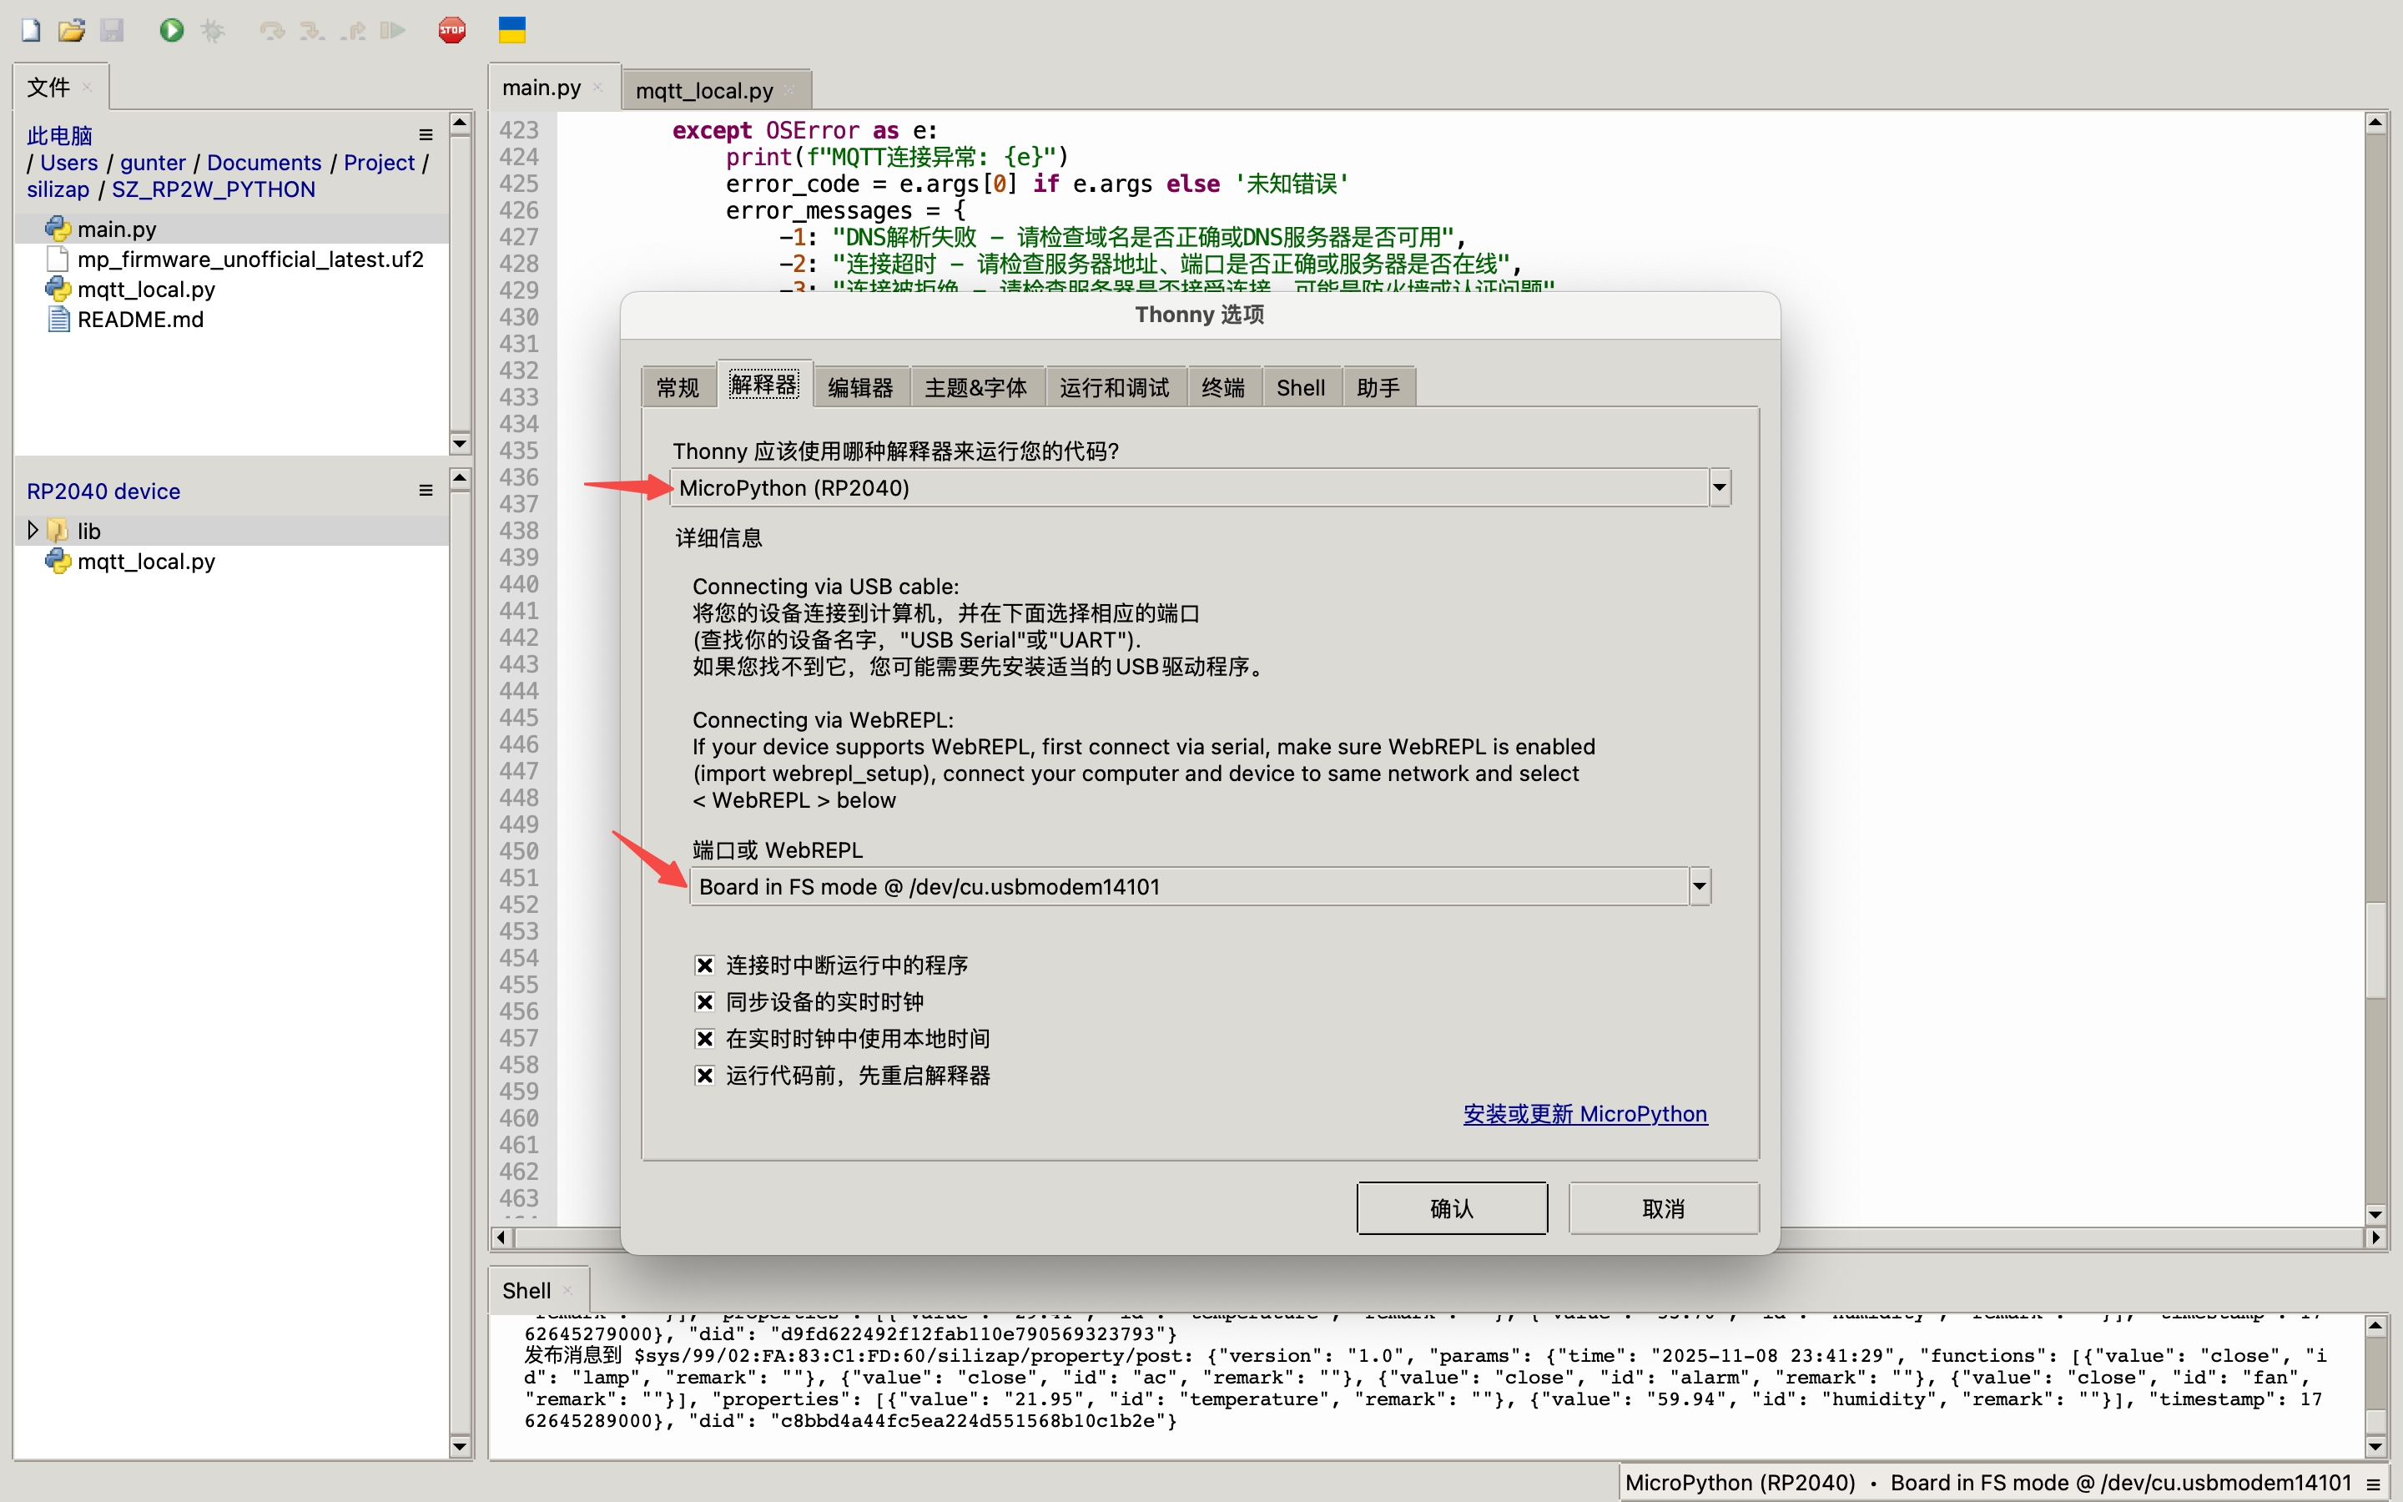Click the Run current script icon
This screenshot has width=2403, height=1502.
tap(171, 30)
